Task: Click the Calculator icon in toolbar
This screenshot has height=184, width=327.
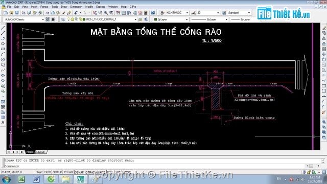Action: [146, 13]
